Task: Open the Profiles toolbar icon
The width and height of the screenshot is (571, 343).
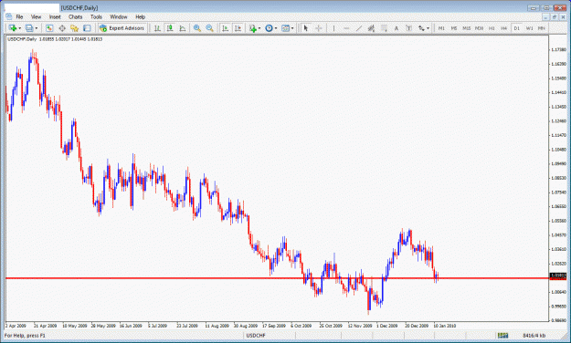Action: [x=28, y=28]
